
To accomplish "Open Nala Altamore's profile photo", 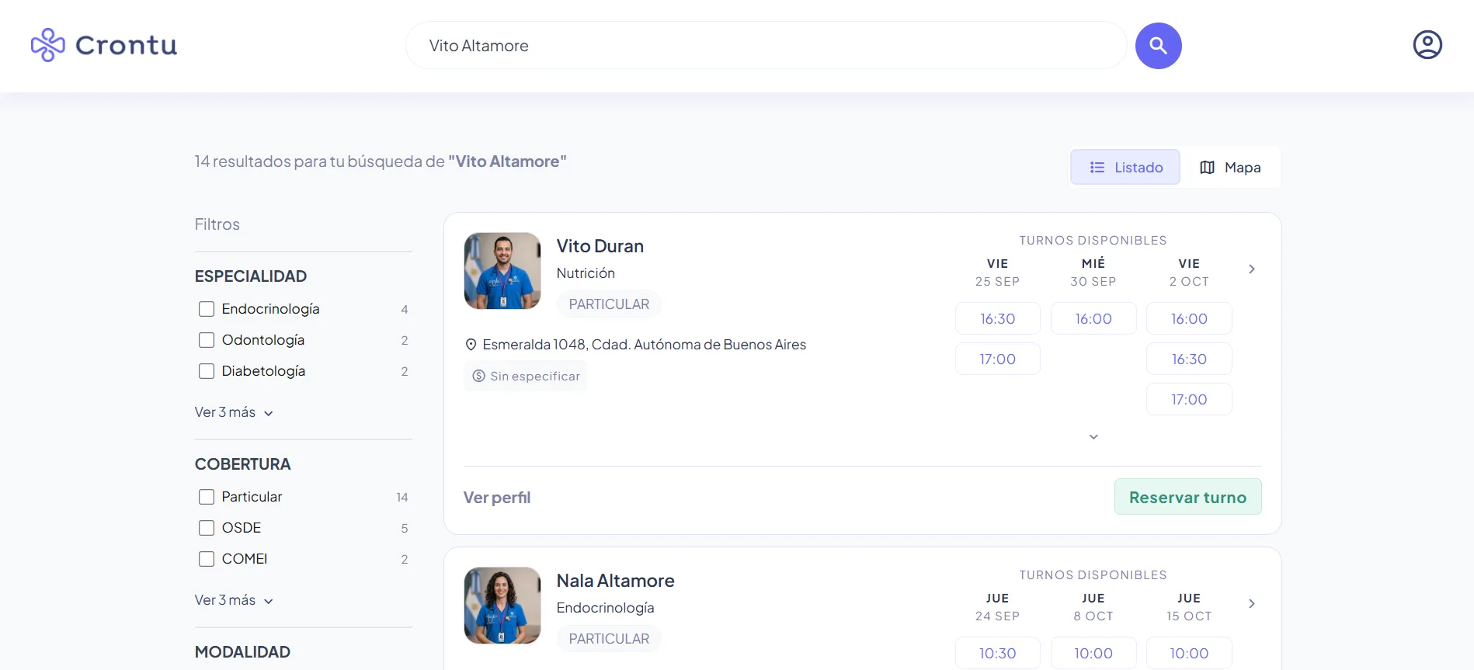I will [x=502, y=606].
